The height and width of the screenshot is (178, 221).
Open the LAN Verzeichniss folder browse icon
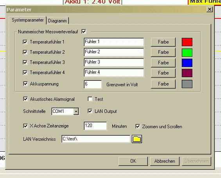(x=137, y=139)
